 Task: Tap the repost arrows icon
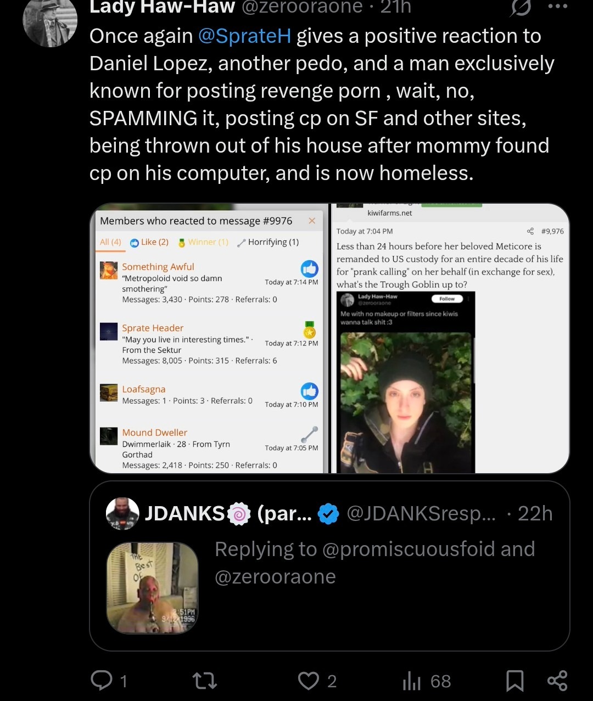coord(205,681)
